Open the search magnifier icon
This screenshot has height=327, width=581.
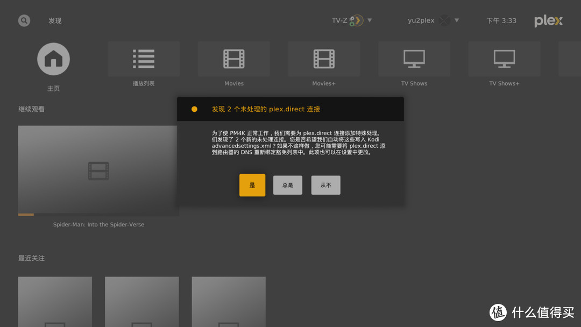pyautogui.click(x=24, y=20)
